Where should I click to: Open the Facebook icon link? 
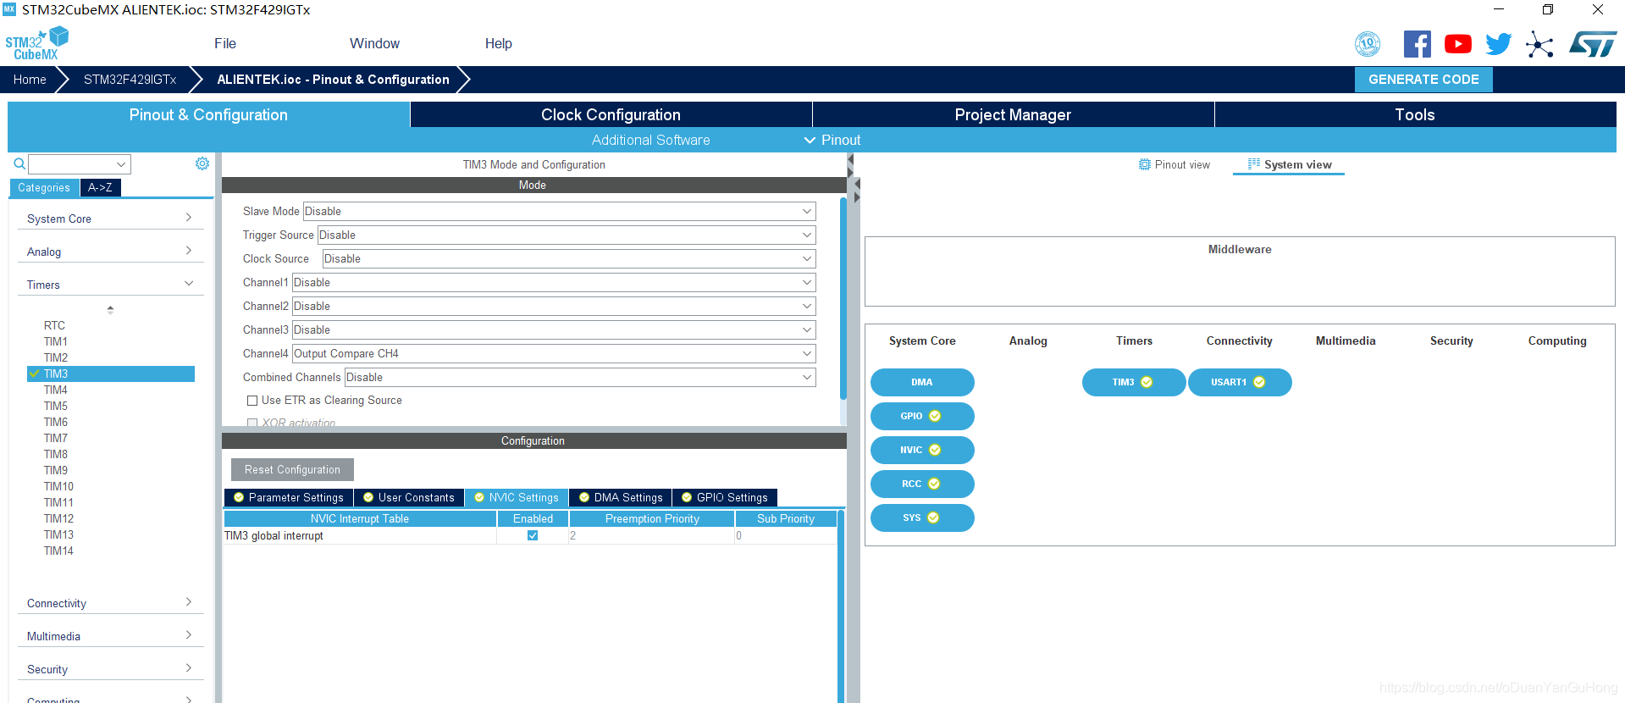(x=1418, y=44)
